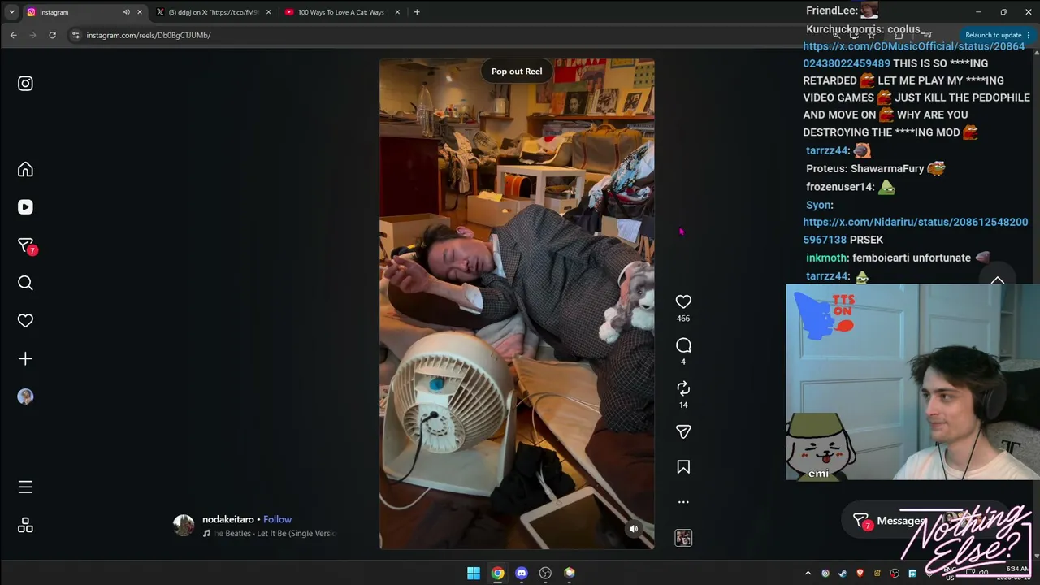
Task: Click Relaunch to update
Action: pos(993,35)
